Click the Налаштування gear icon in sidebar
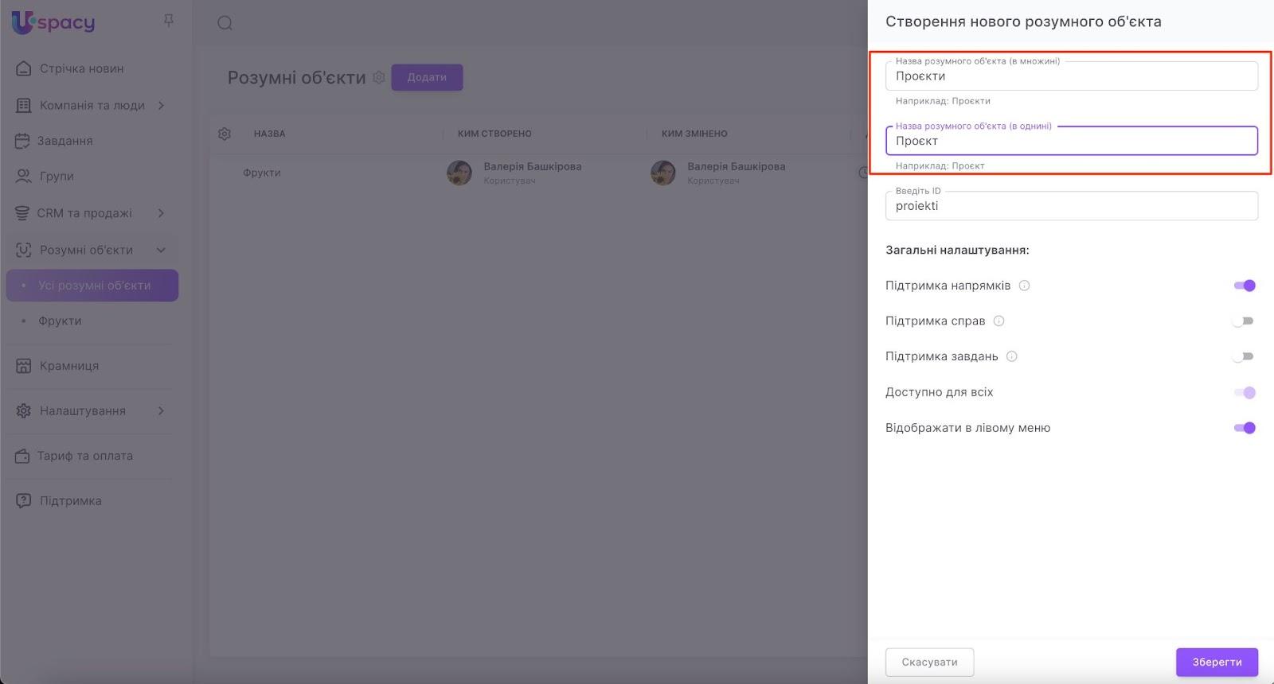 pyautogui.click(x=24, y=411)
